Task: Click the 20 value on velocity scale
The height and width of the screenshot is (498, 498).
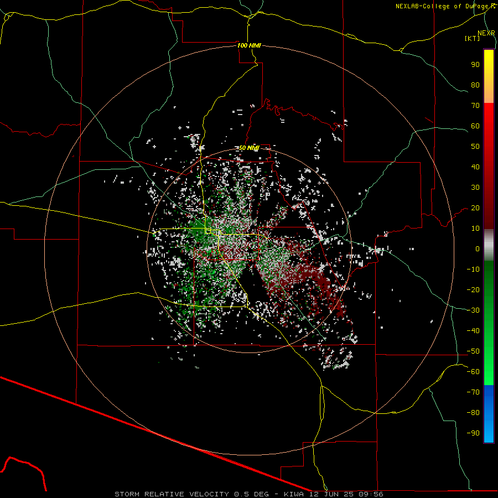Action: click(475, 208)
